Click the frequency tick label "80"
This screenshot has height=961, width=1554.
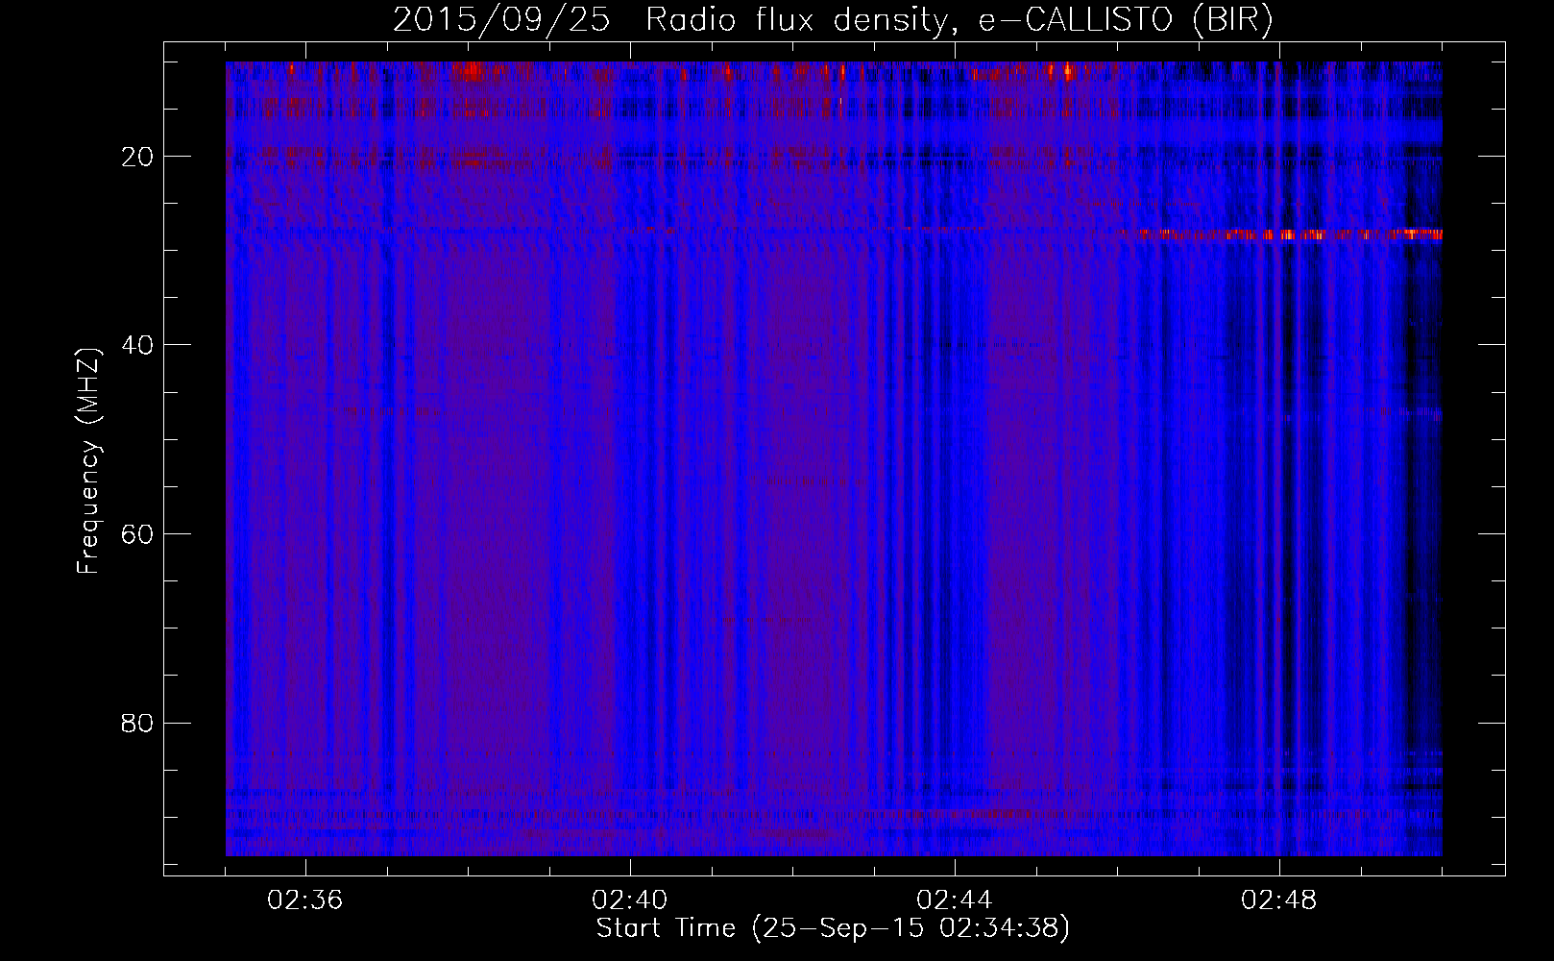pos(138,723)
